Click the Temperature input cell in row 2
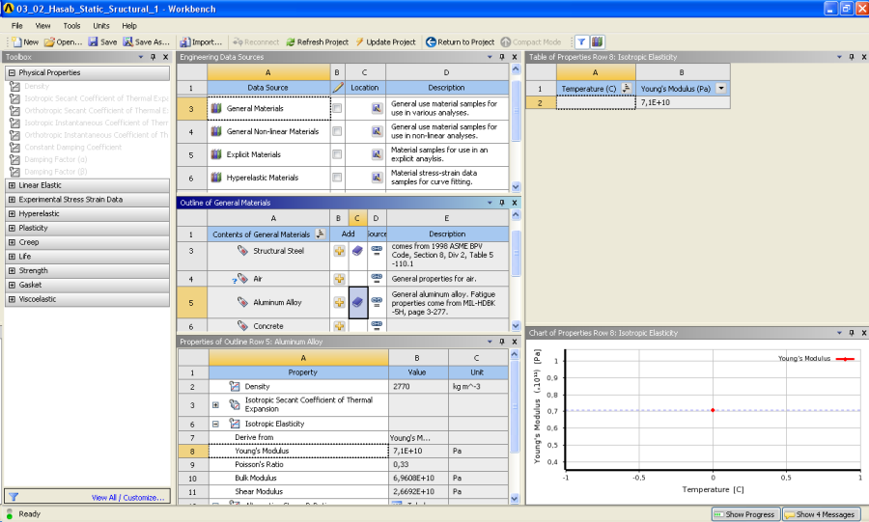869x522 pixels. coord(596,103)
